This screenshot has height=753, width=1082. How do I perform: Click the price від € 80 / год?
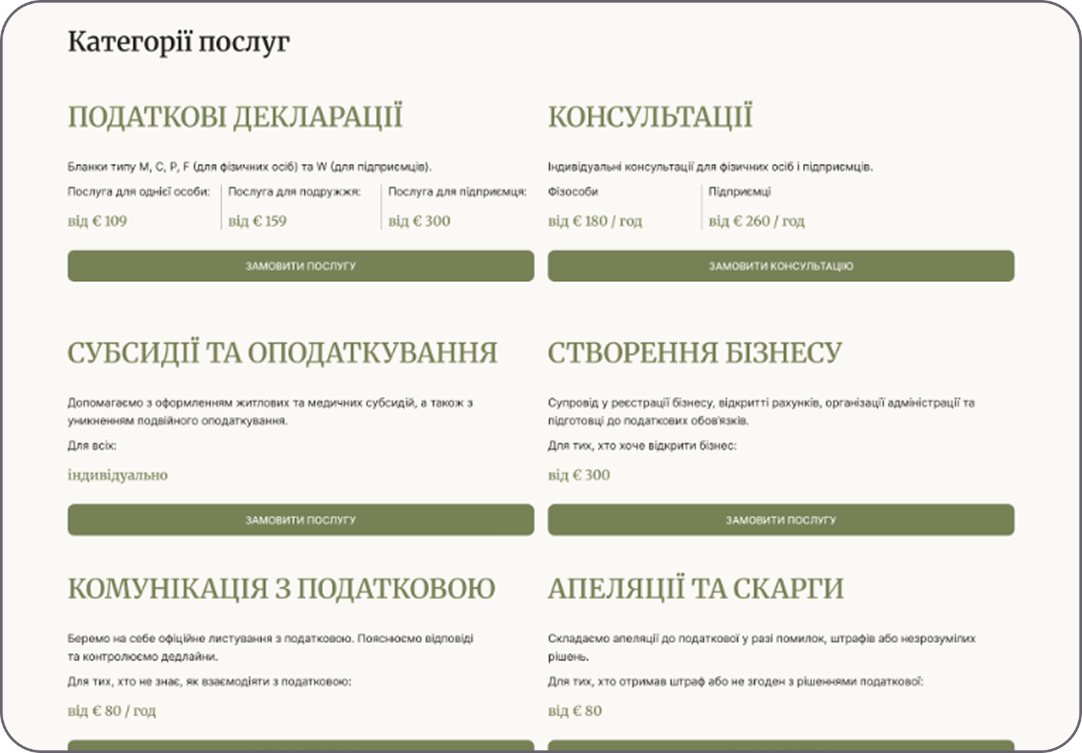112,711
